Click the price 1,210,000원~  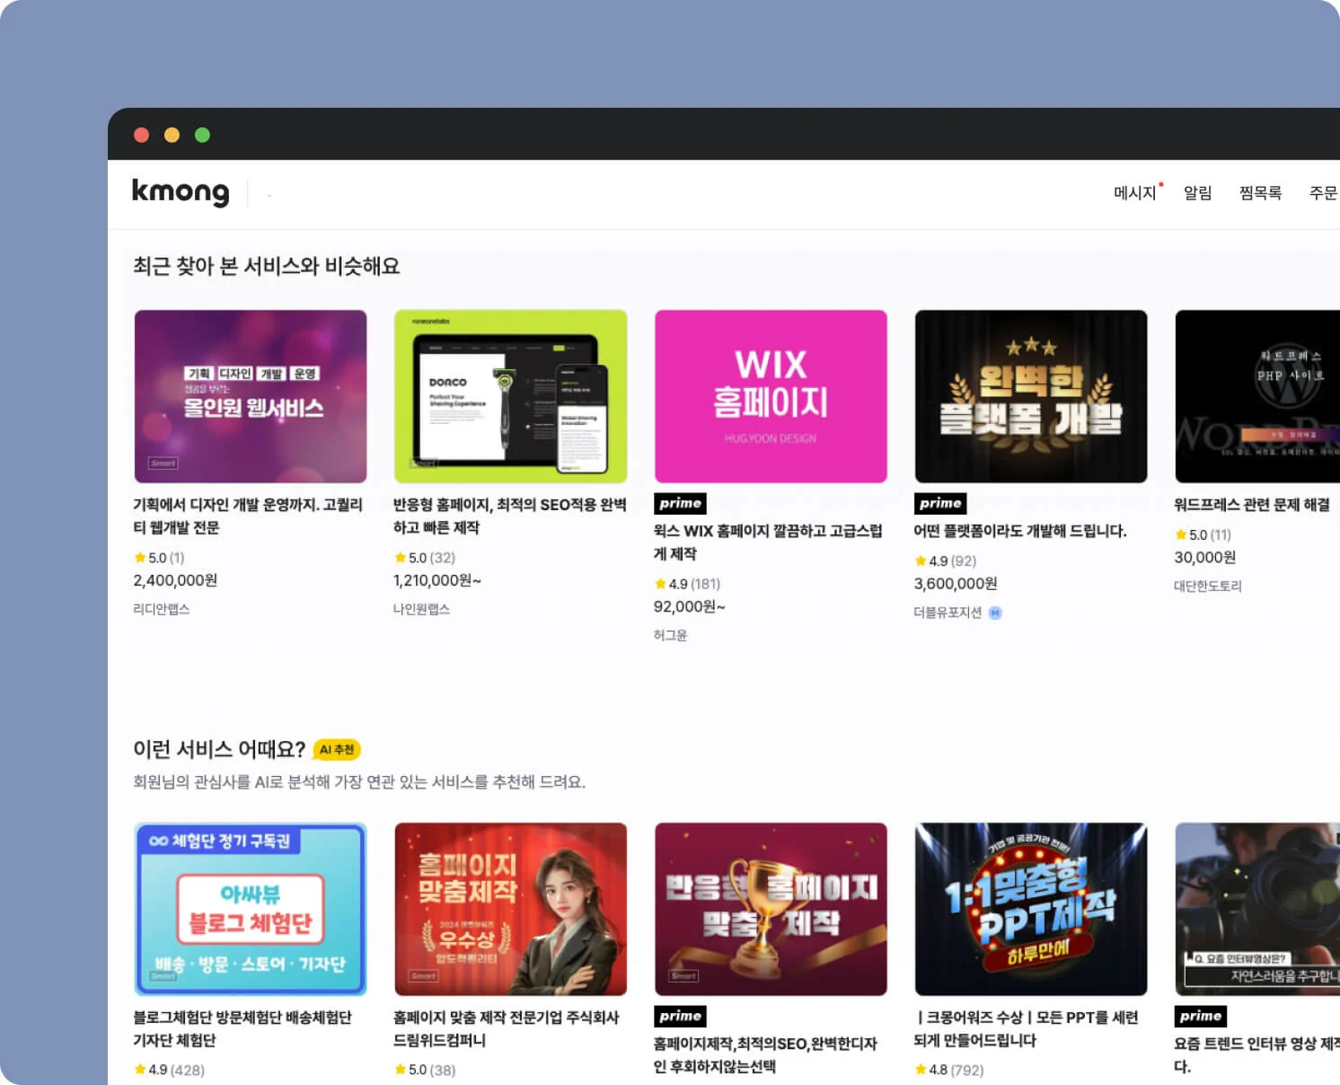[x=437, y=581]
